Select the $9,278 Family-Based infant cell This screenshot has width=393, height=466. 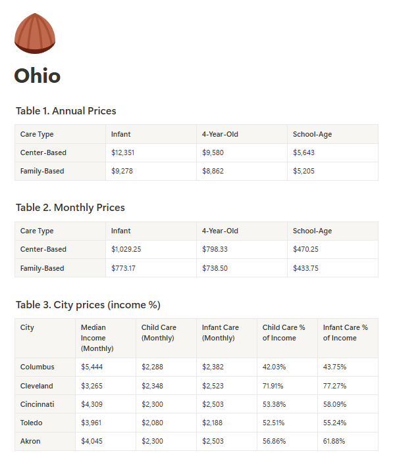pos(151,171)
